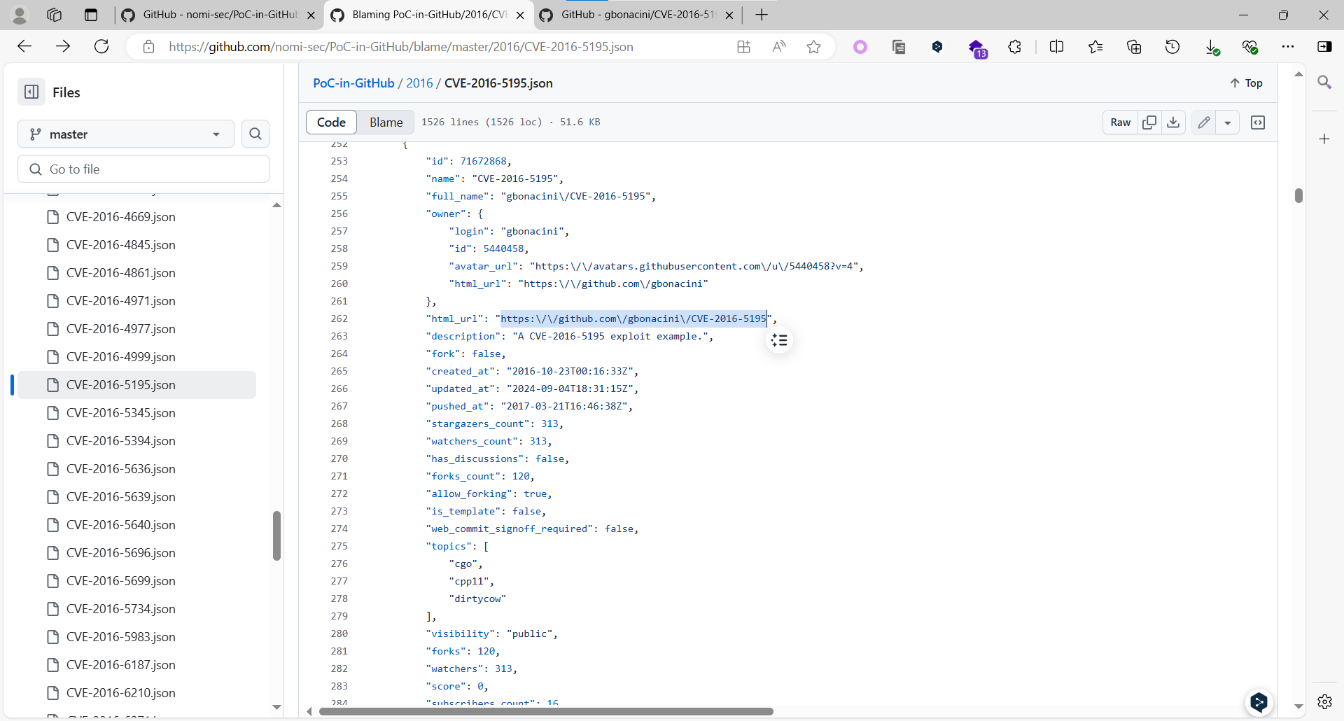Click the browser address bar URL
The width and height of the screenshot is (1344, 721).
point(400,46)
